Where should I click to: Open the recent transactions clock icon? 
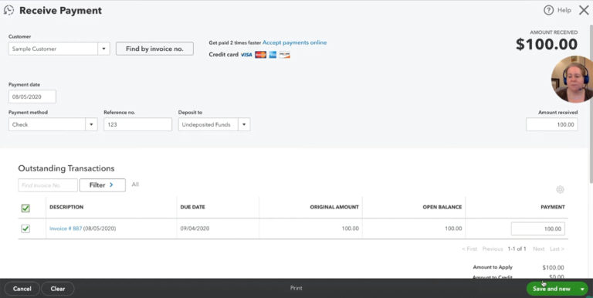(8, 10)
